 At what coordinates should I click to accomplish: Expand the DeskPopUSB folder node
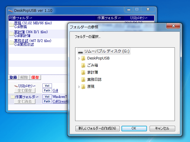pos(79,59)
